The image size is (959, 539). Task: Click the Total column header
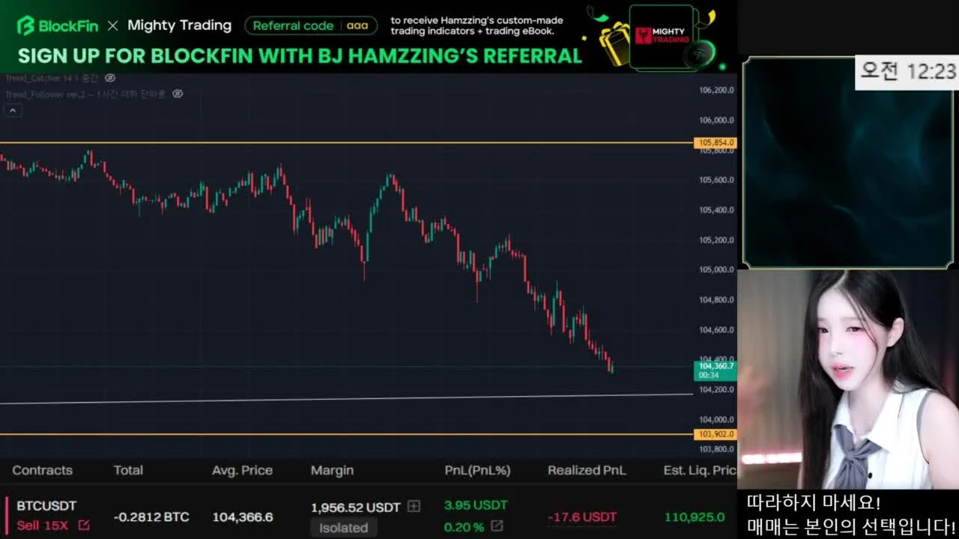coord(128,470)
